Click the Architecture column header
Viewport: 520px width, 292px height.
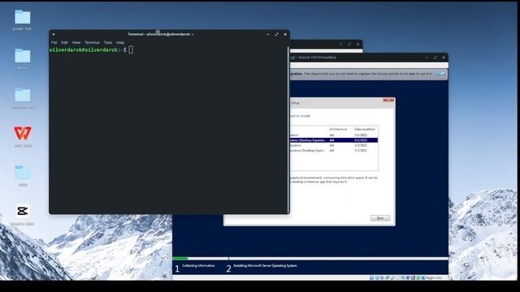(x=338, y=129)
